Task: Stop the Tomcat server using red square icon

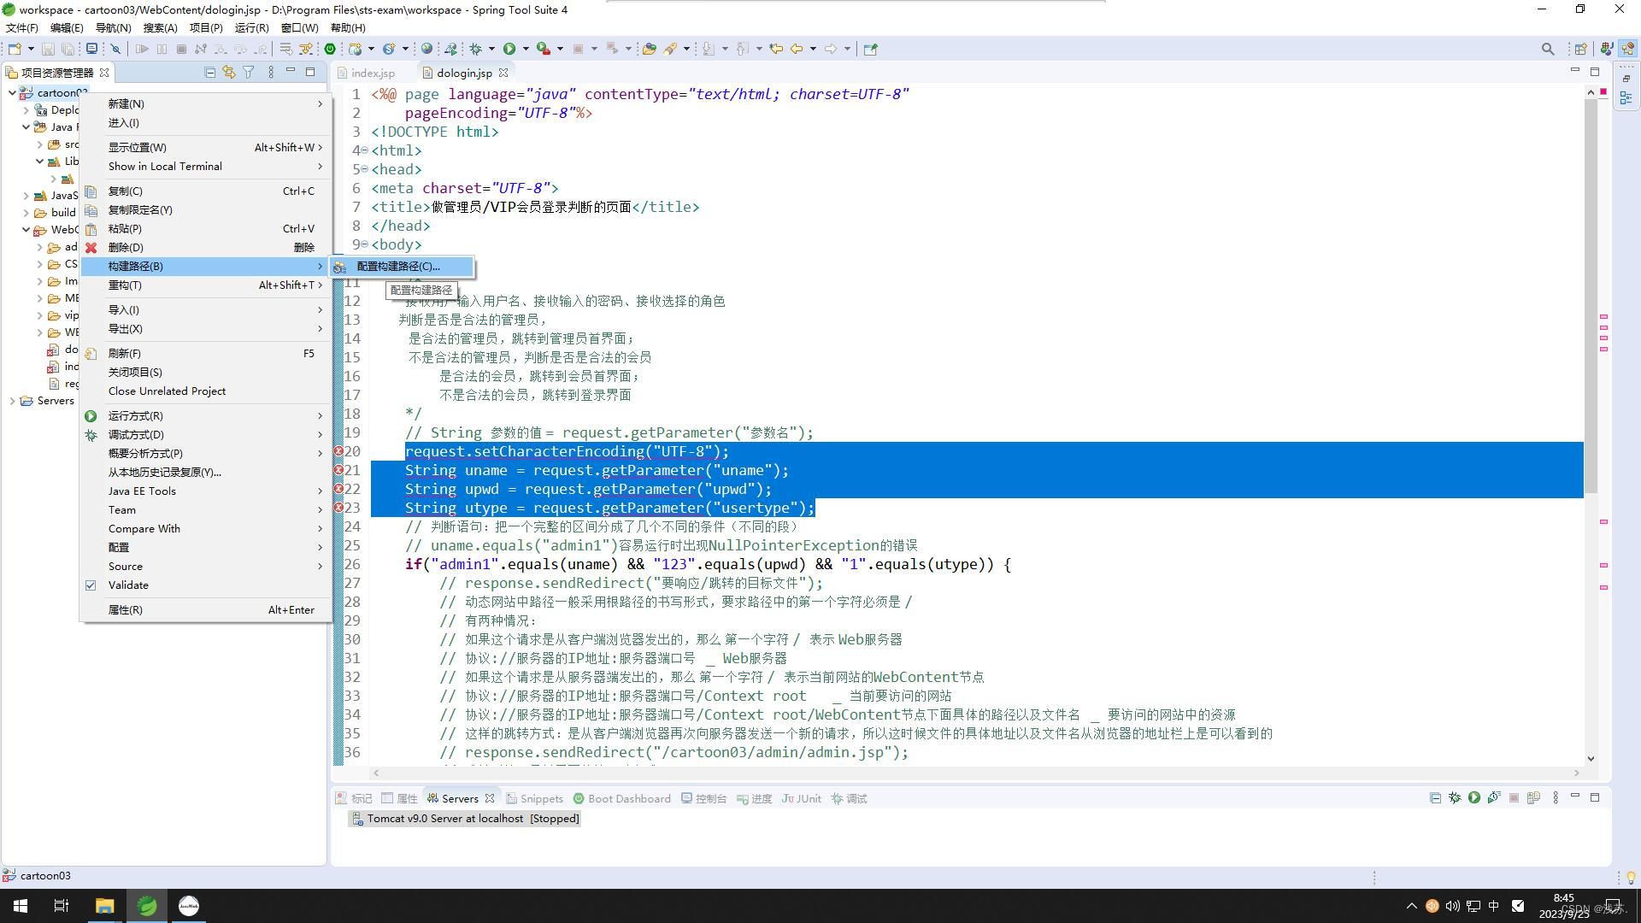Action: pyautogui.click(x=1513, y=797)
